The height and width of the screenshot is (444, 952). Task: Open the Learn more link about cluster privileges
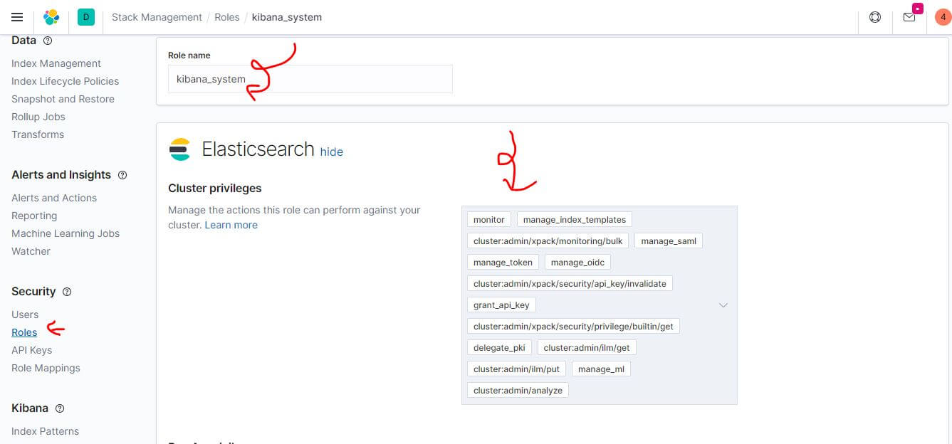[x=231, y=224]
